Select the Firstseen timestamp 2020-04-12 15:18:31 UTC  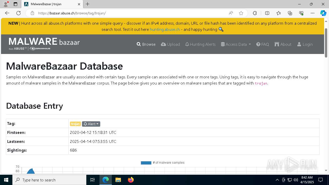pos(93,133)
